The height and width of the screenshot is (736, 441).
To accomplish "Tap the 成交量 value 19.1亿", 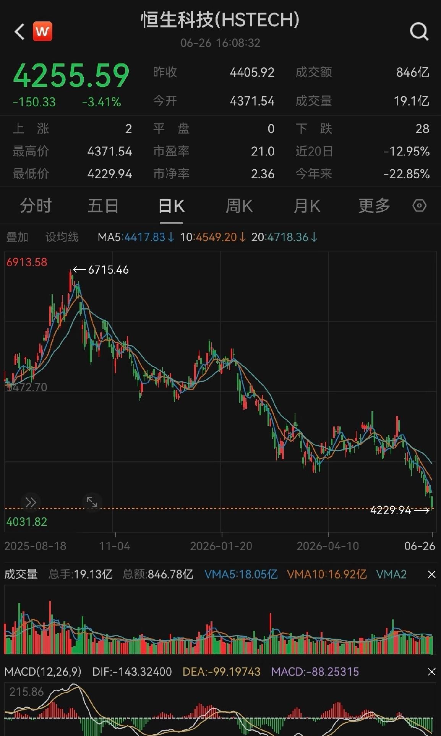I will [412, 101].
